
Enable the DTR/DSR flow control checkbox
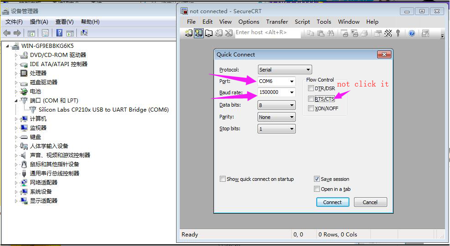(311, 88)
